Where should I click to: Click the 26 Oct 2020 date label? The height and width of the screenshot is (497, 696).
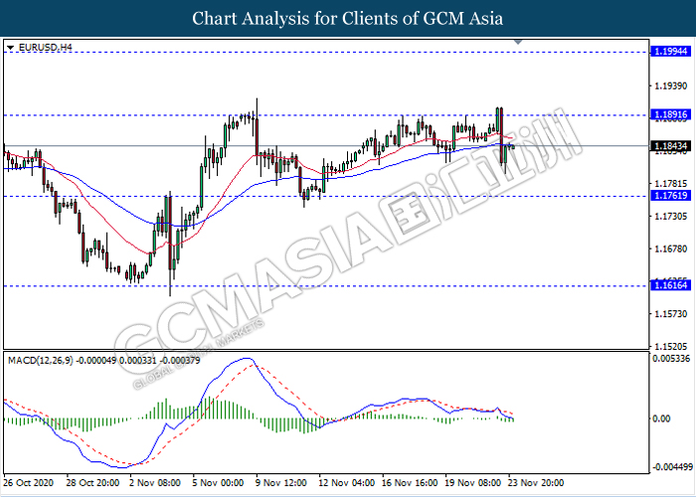point(29,482)
